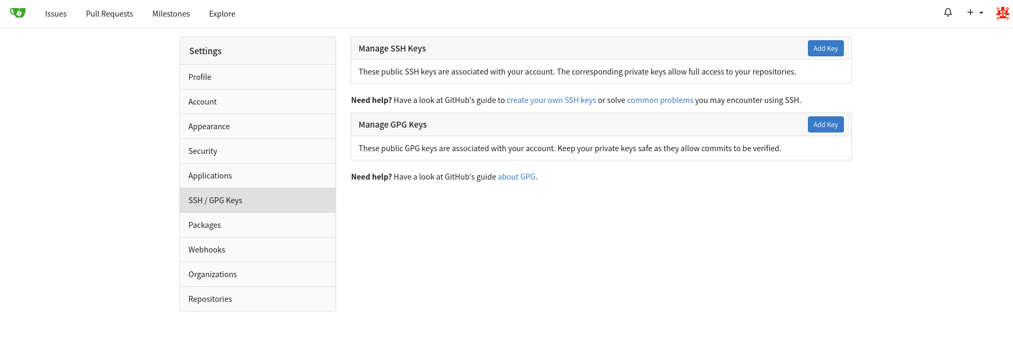Screen dimensions: 1013x341
Task: Go to Issues in top navigation
Action: pyautogui.click(x=56, y=14)
